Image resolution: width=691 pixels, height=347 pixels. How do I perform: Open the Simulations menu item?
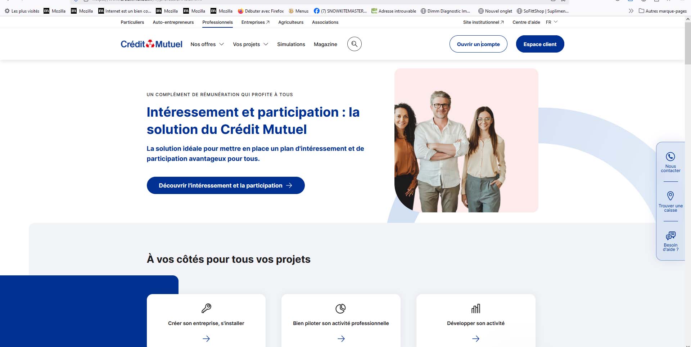coord(291,44)
